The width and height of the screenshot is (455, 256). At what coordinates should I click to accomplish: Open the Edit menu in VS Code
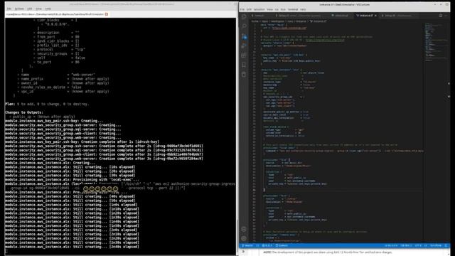click(249, 9)
